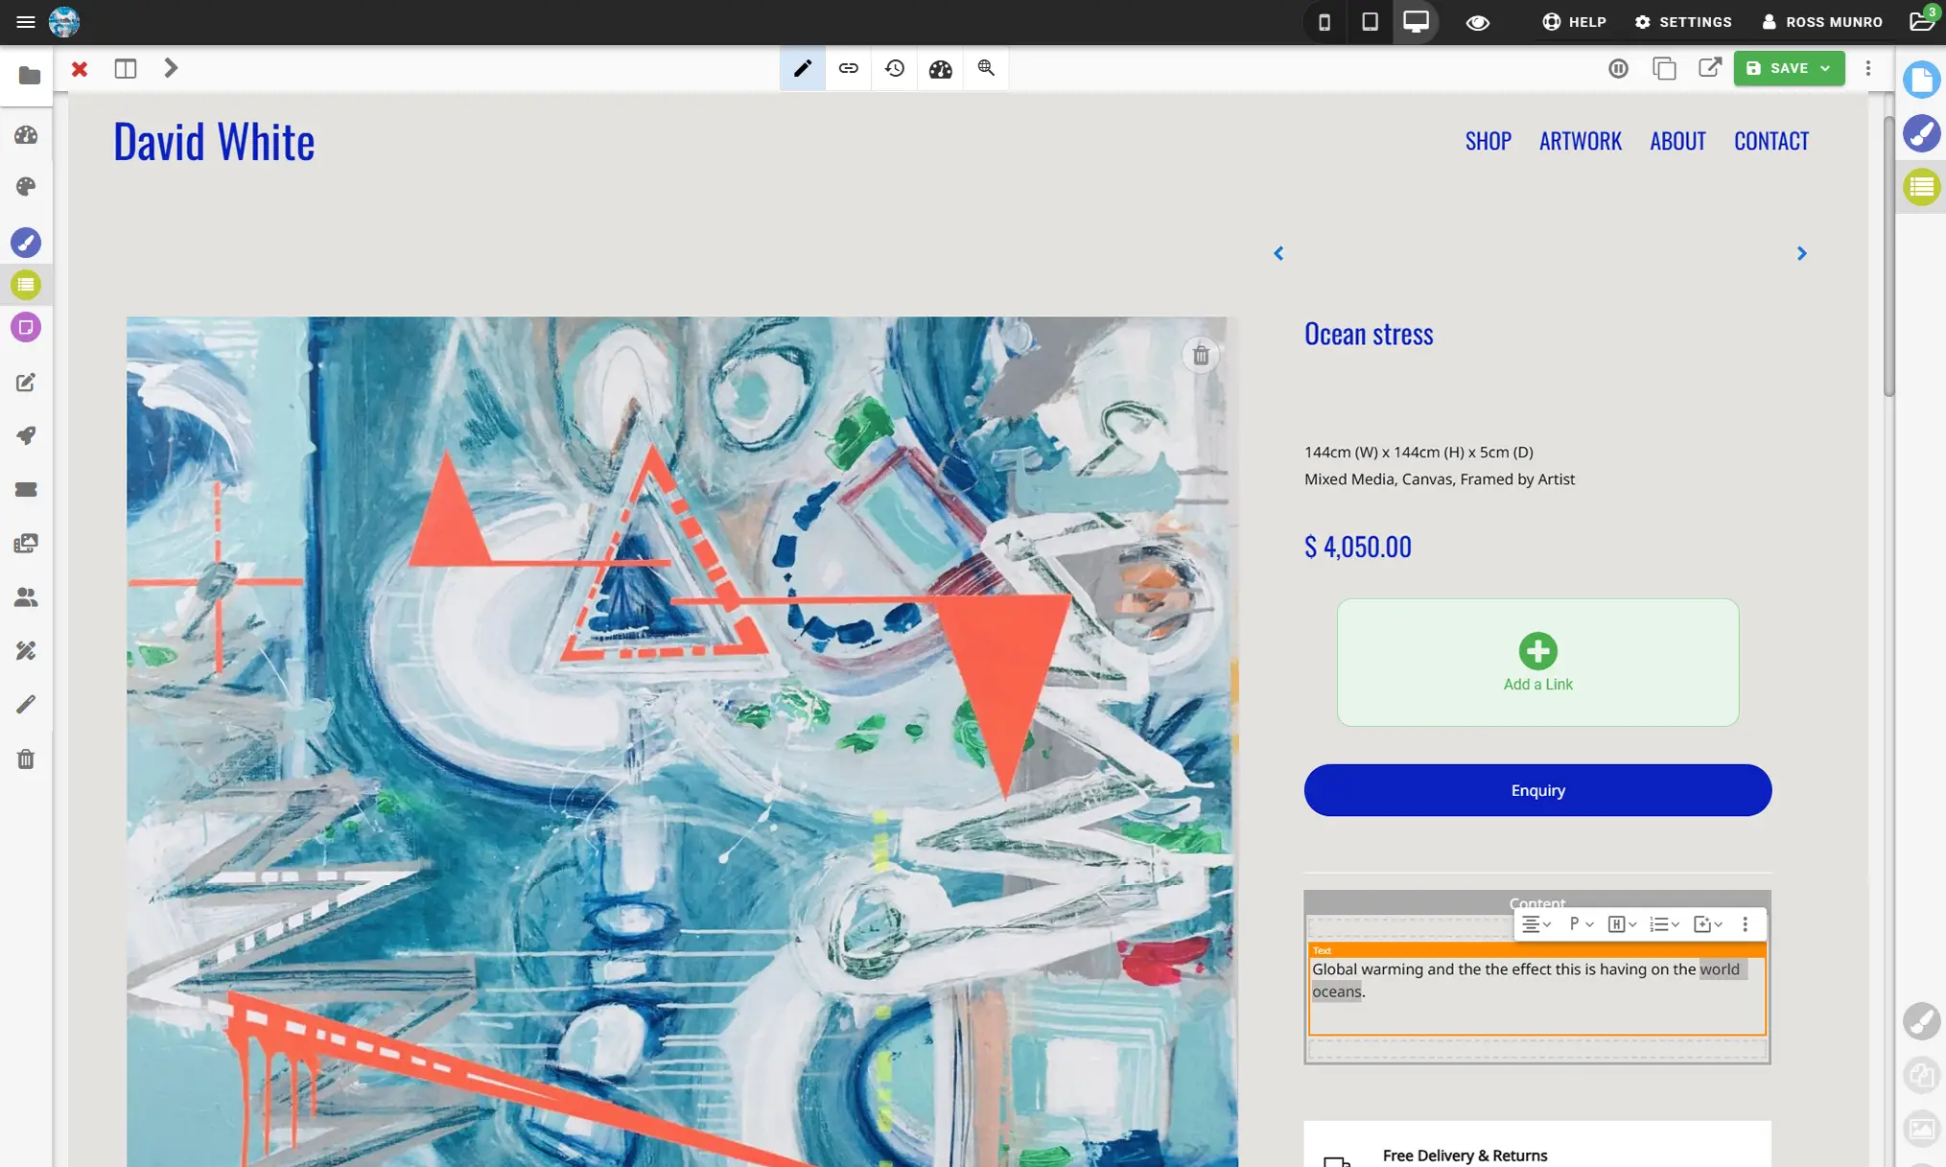Open the SETTINGS menu in the top bar
This screenshot has width=1946, height=1167.
pyautogui.click(x=1683, y=21)
